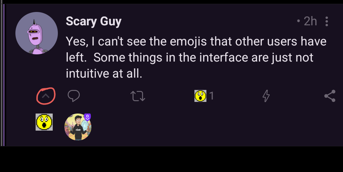The height and width of the screenshot is (172, 343).
Task: Click the last line "intuitive at all."
Action: [104, 73]
